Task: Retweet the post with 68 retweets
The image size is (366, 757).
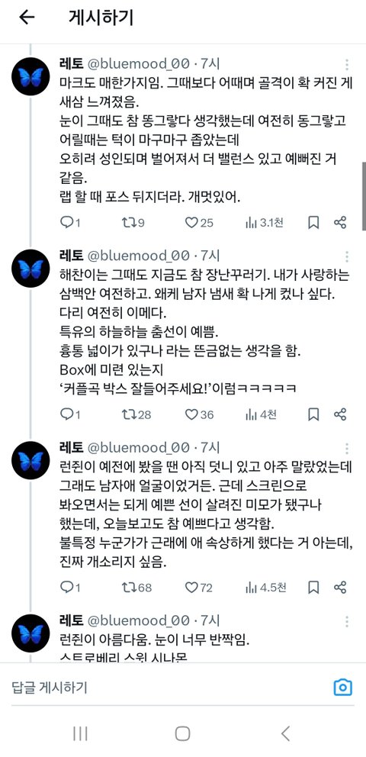Action: click(x=136, y=588)
